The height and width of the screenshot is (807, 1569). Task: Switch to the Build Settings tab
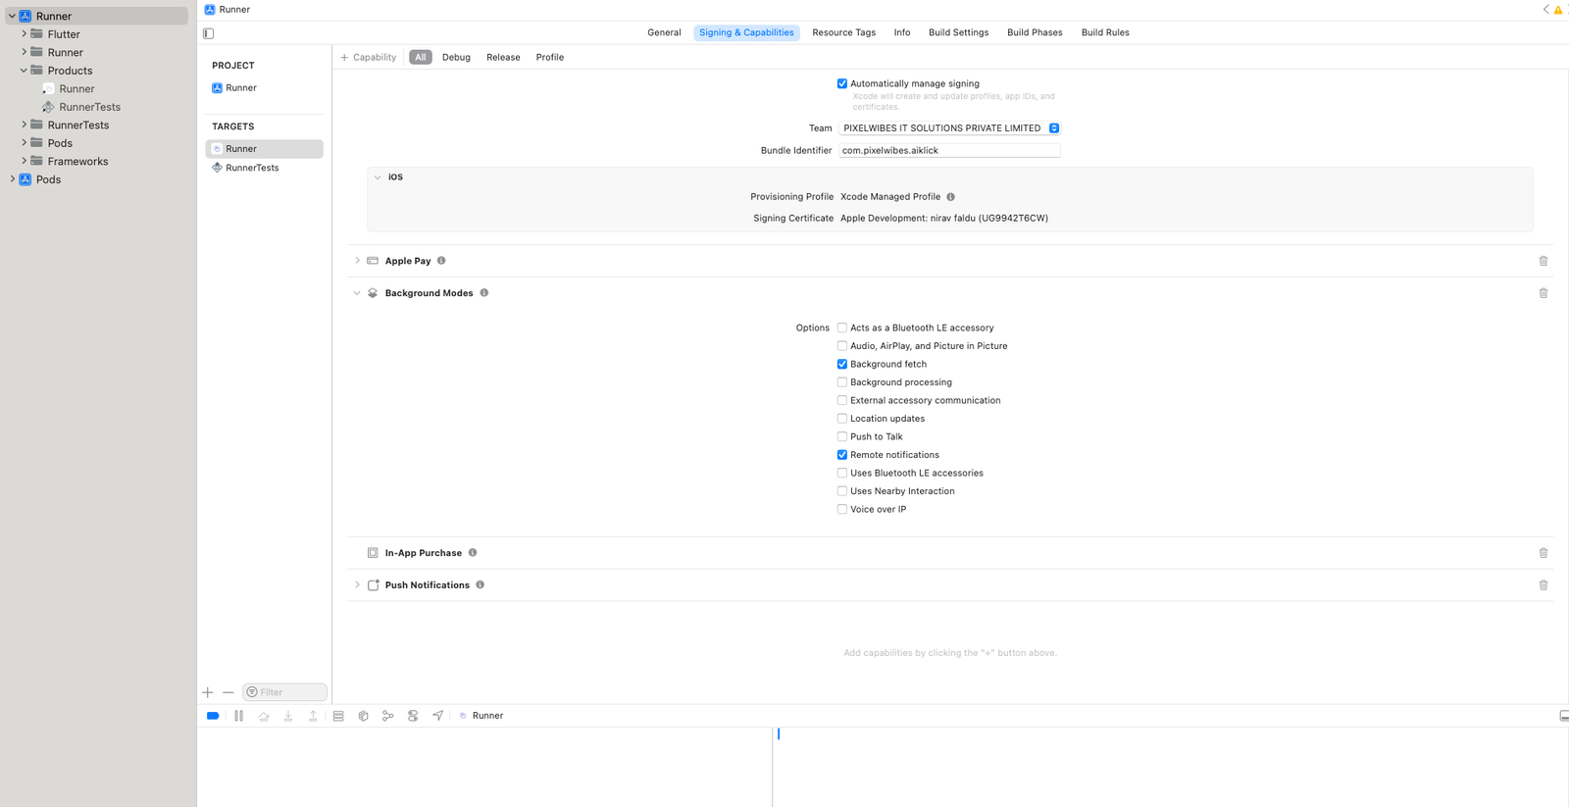958,32
